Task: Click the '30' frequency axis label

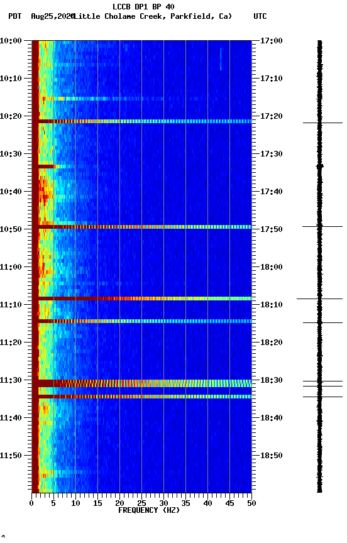Action: click(163, 503)
